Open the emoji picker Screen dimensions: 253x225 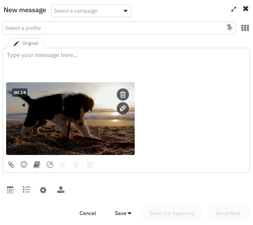tap(24, 165)
